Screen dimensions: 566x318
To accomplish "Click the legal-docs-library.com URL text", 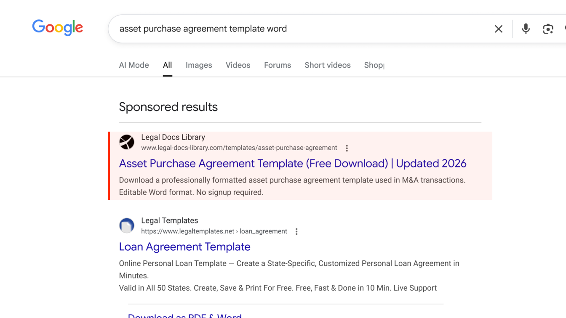I will [239, 148].
